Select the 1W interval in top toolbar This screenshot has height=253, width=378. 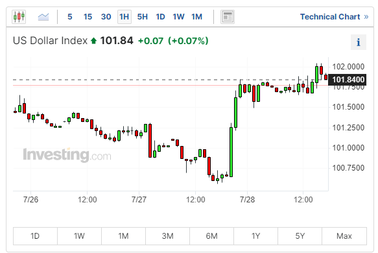tap(178, 17)
